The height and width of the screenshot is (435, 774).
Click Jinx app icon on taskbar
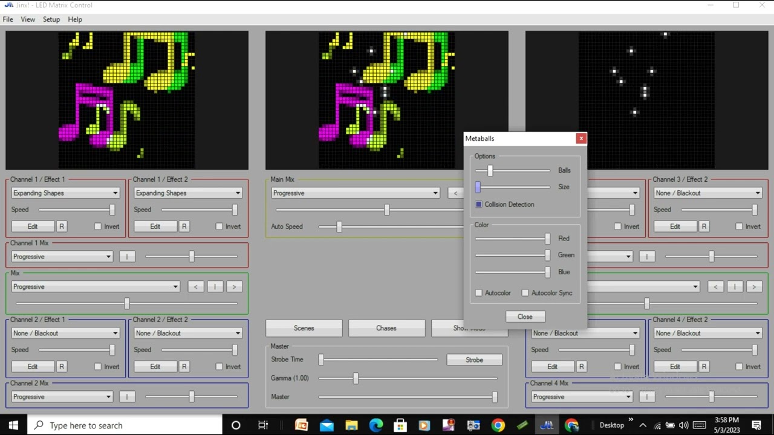[547, 425]
